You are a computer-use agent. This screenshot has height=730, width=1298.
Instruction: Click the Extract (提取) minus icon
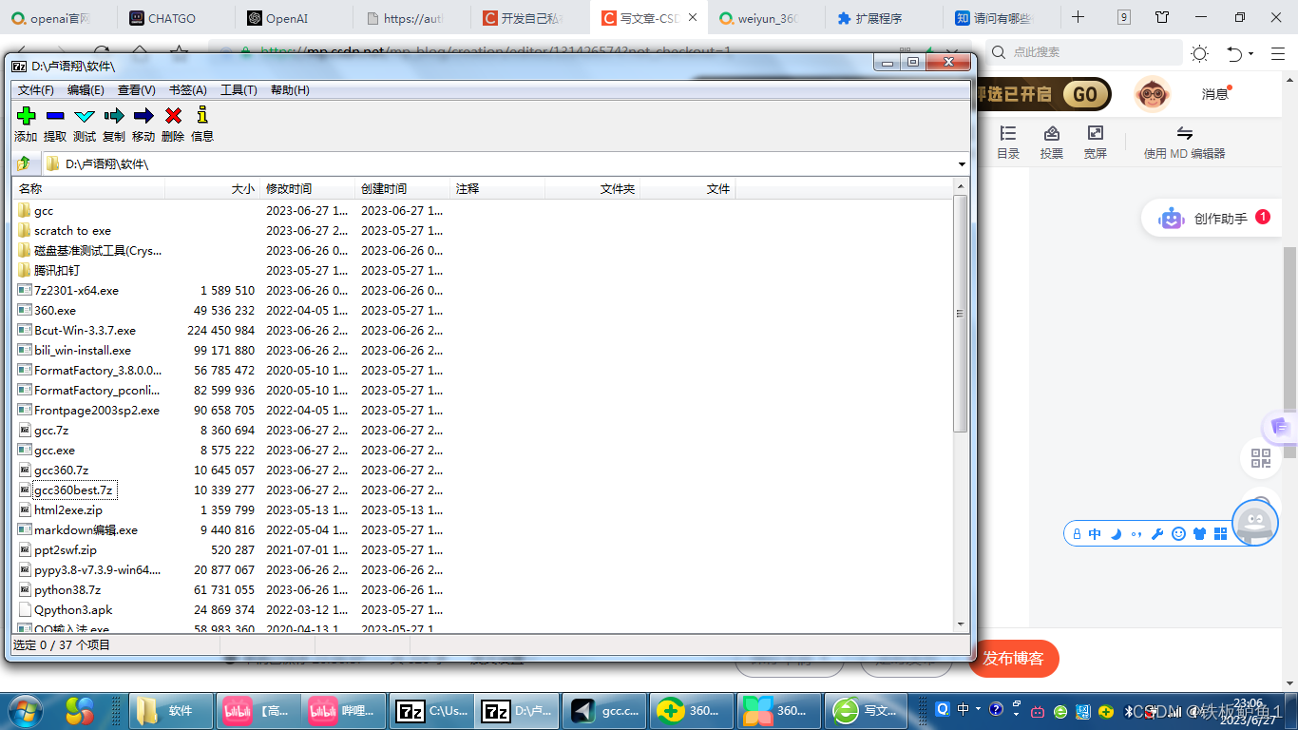point(55,115)
